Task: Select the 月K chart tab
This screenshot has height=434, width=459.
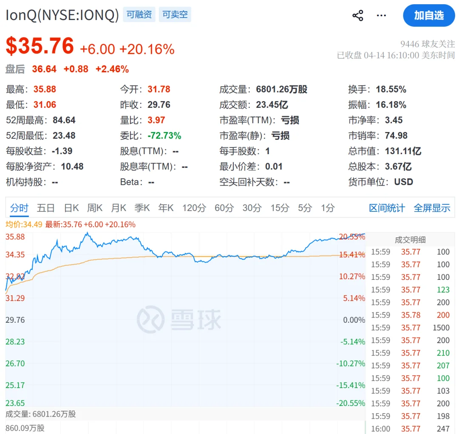Action: (x=119, y=208)
